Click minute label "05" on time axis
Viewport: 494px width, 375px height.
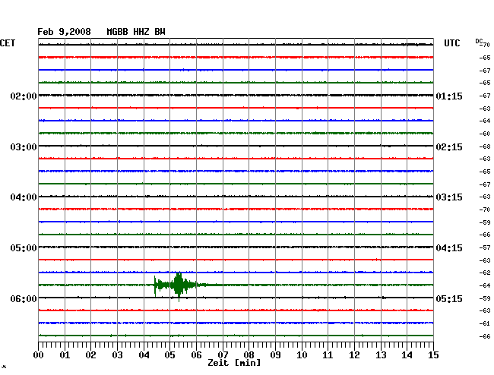(x=169, y=355)
